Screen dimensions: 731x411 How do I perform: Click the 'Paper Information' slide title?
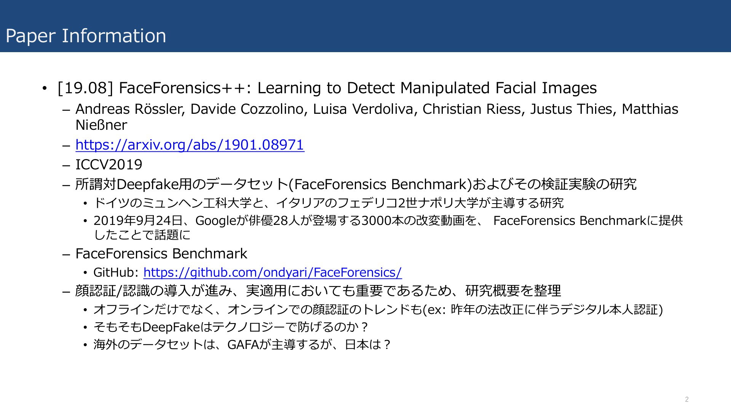(86, 36)
